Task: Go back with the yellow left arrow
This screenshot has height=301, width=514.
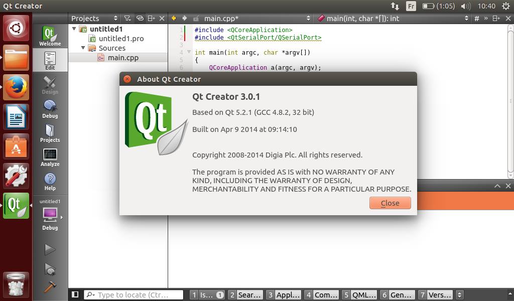Action: click(x=174, y=19)
